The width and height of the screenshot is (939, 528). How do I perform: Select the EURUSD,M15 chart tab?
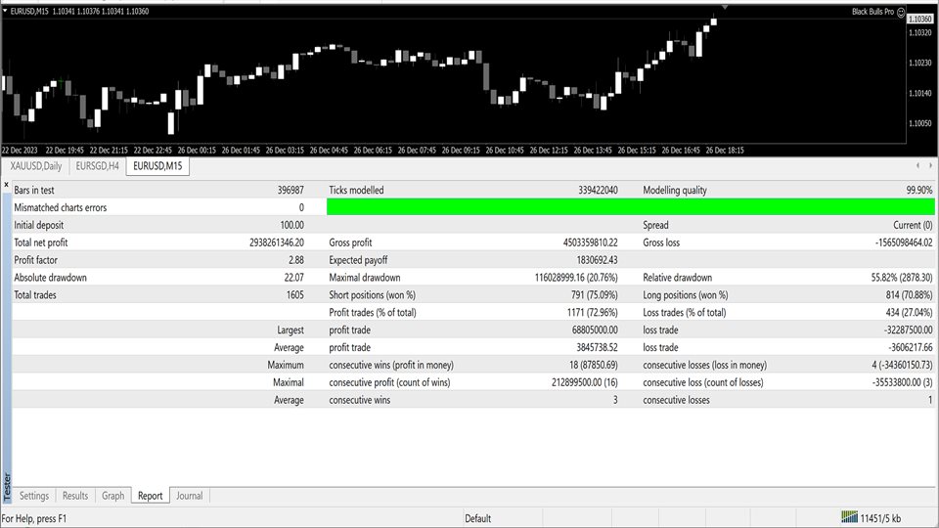pyautogui.click(x=157, y=166)
